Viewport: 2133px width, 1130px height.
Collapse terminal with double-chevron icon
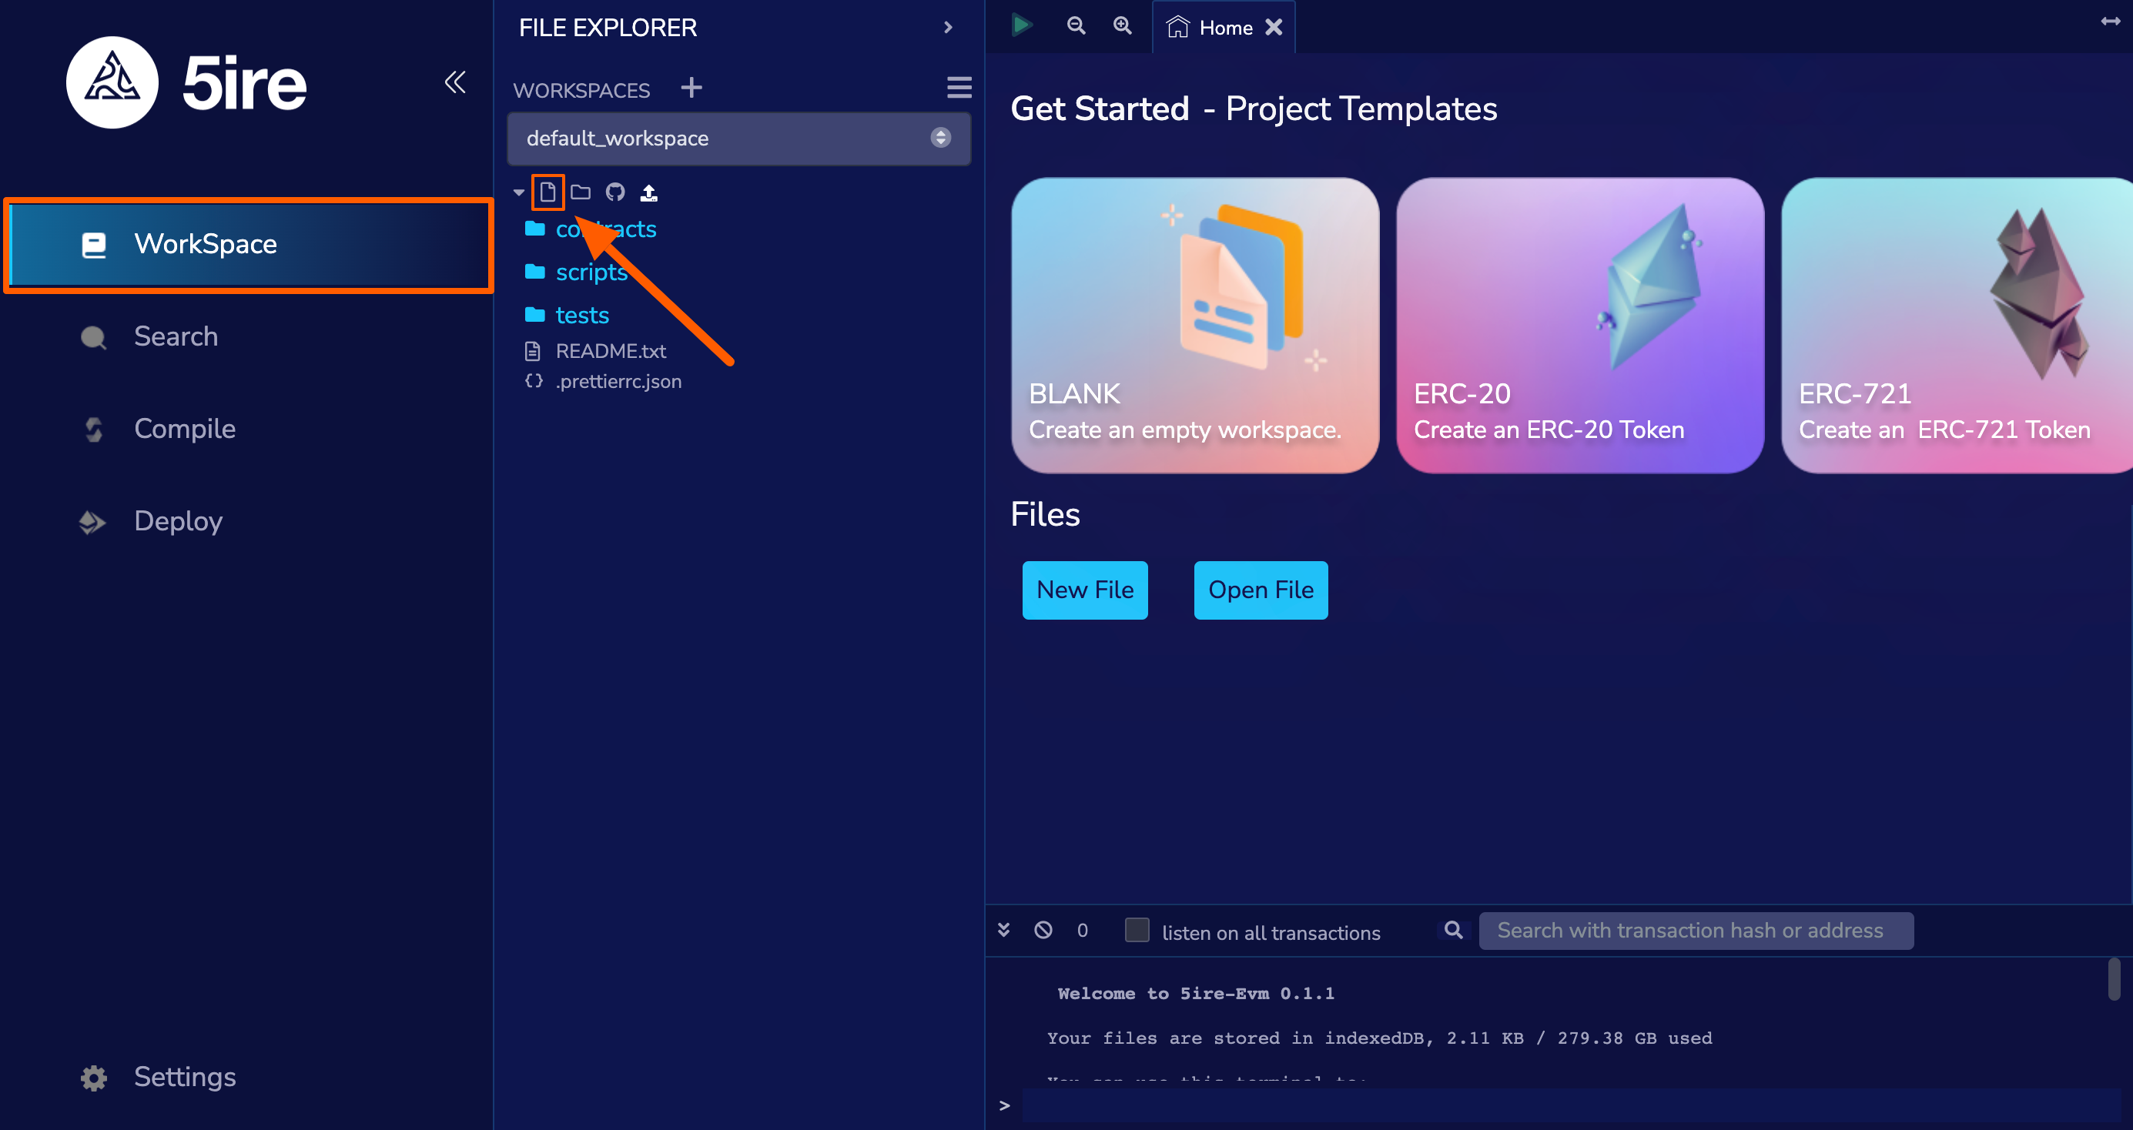(1003, 930)
